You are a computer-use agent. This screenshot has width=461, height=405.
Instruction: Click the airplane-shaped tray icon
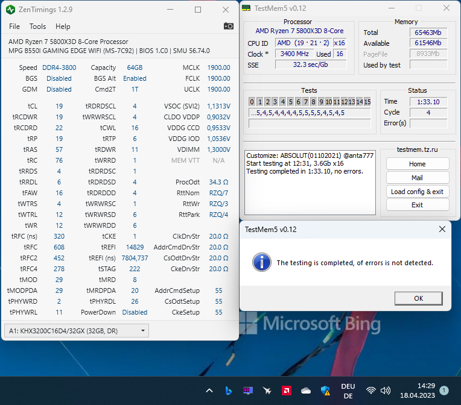click(267, 391)
